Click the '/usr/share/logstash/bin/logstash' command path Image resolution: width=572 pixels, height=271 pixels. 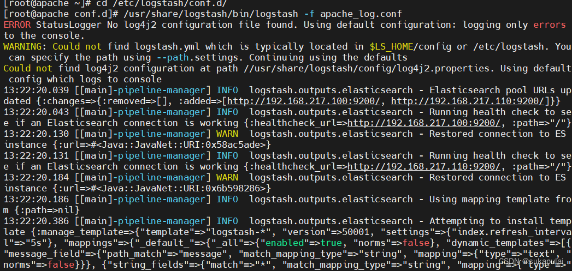211,14
